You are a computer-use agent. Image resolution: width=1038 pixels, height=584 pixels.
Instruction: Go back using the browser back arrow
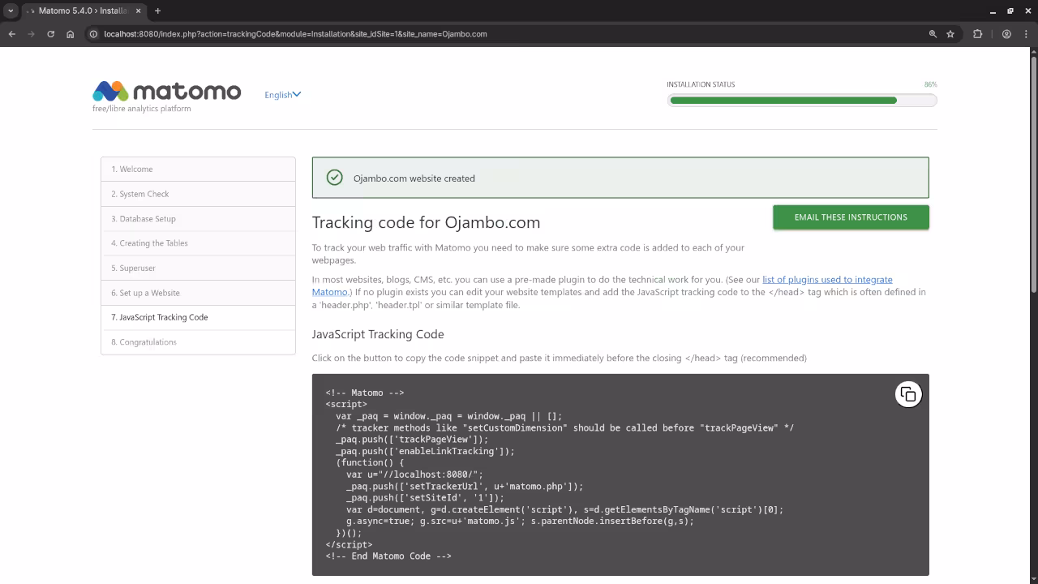pyautogui.click(x=11, y=34)
